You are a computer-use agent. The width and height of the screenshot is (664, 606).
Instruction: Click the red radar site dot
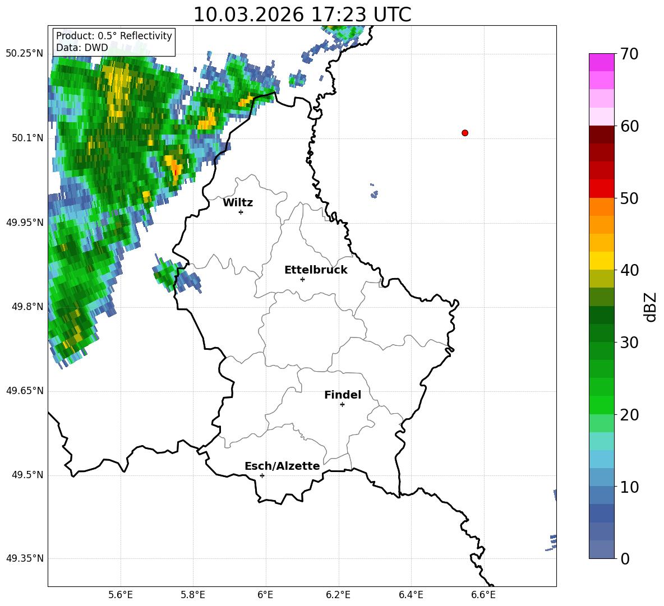click(x=465, y=133)
